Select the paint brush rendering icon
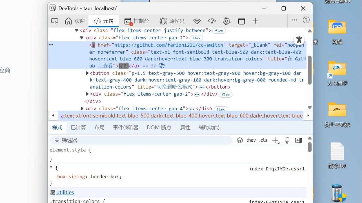The width and height of the screenshot is (362, 203). [287, 140]
